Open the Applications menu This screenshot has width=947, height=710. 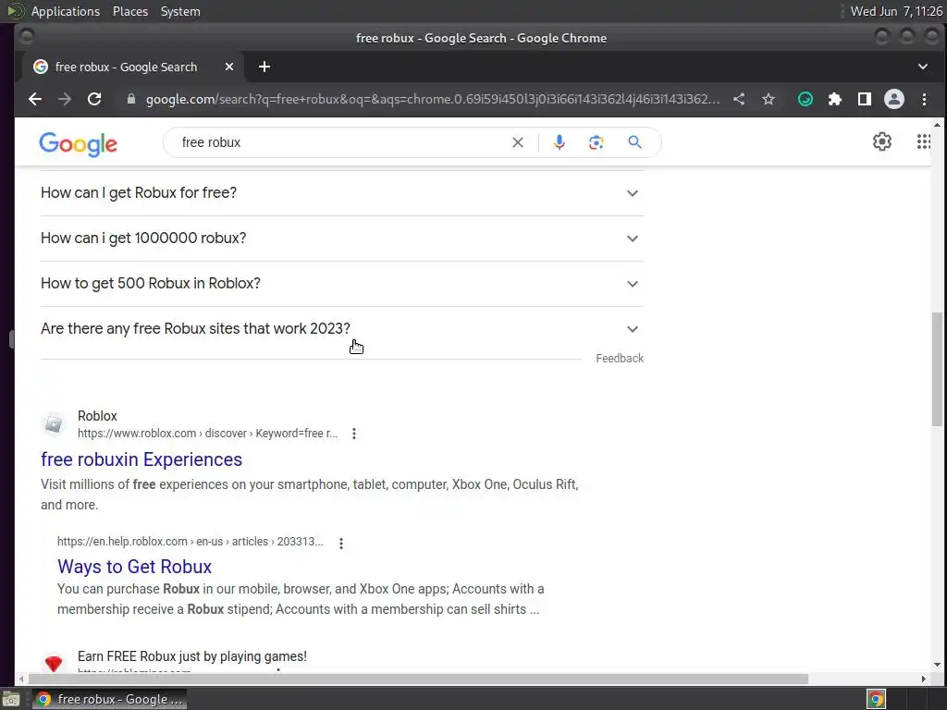(66, 11)
